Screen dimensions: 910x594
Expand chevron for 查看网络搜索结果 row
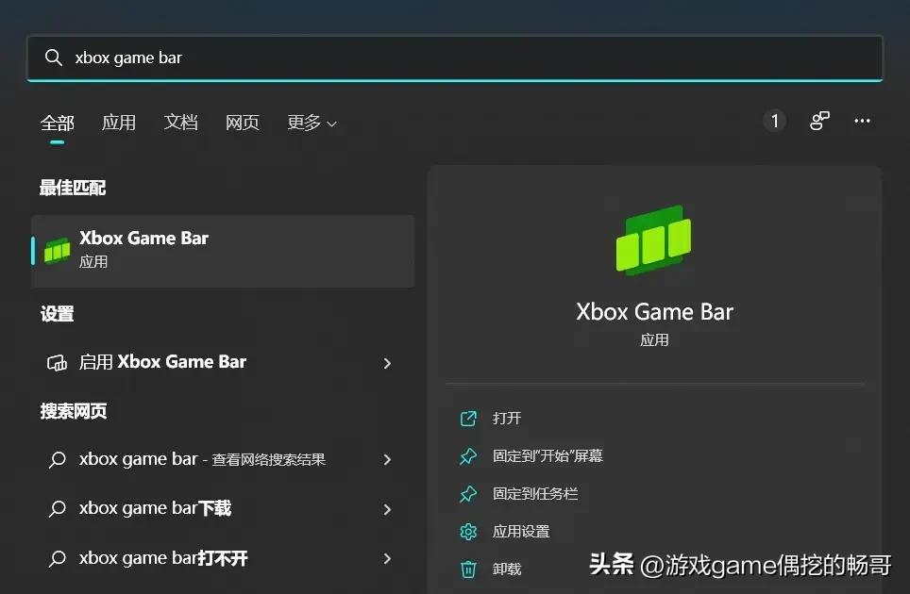click(x=387, y=459)
